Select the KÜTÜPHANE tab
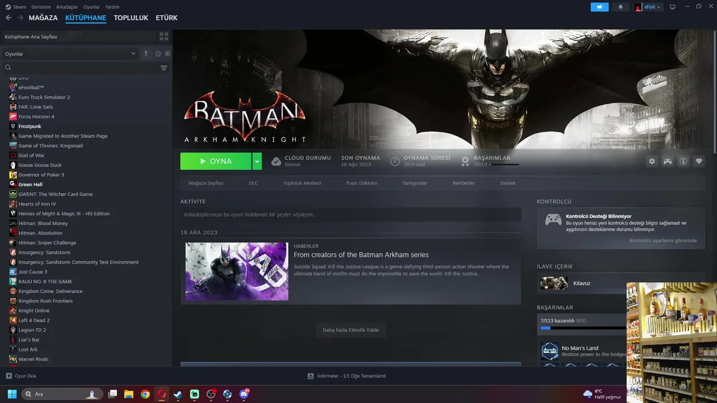 coord(86,18)
